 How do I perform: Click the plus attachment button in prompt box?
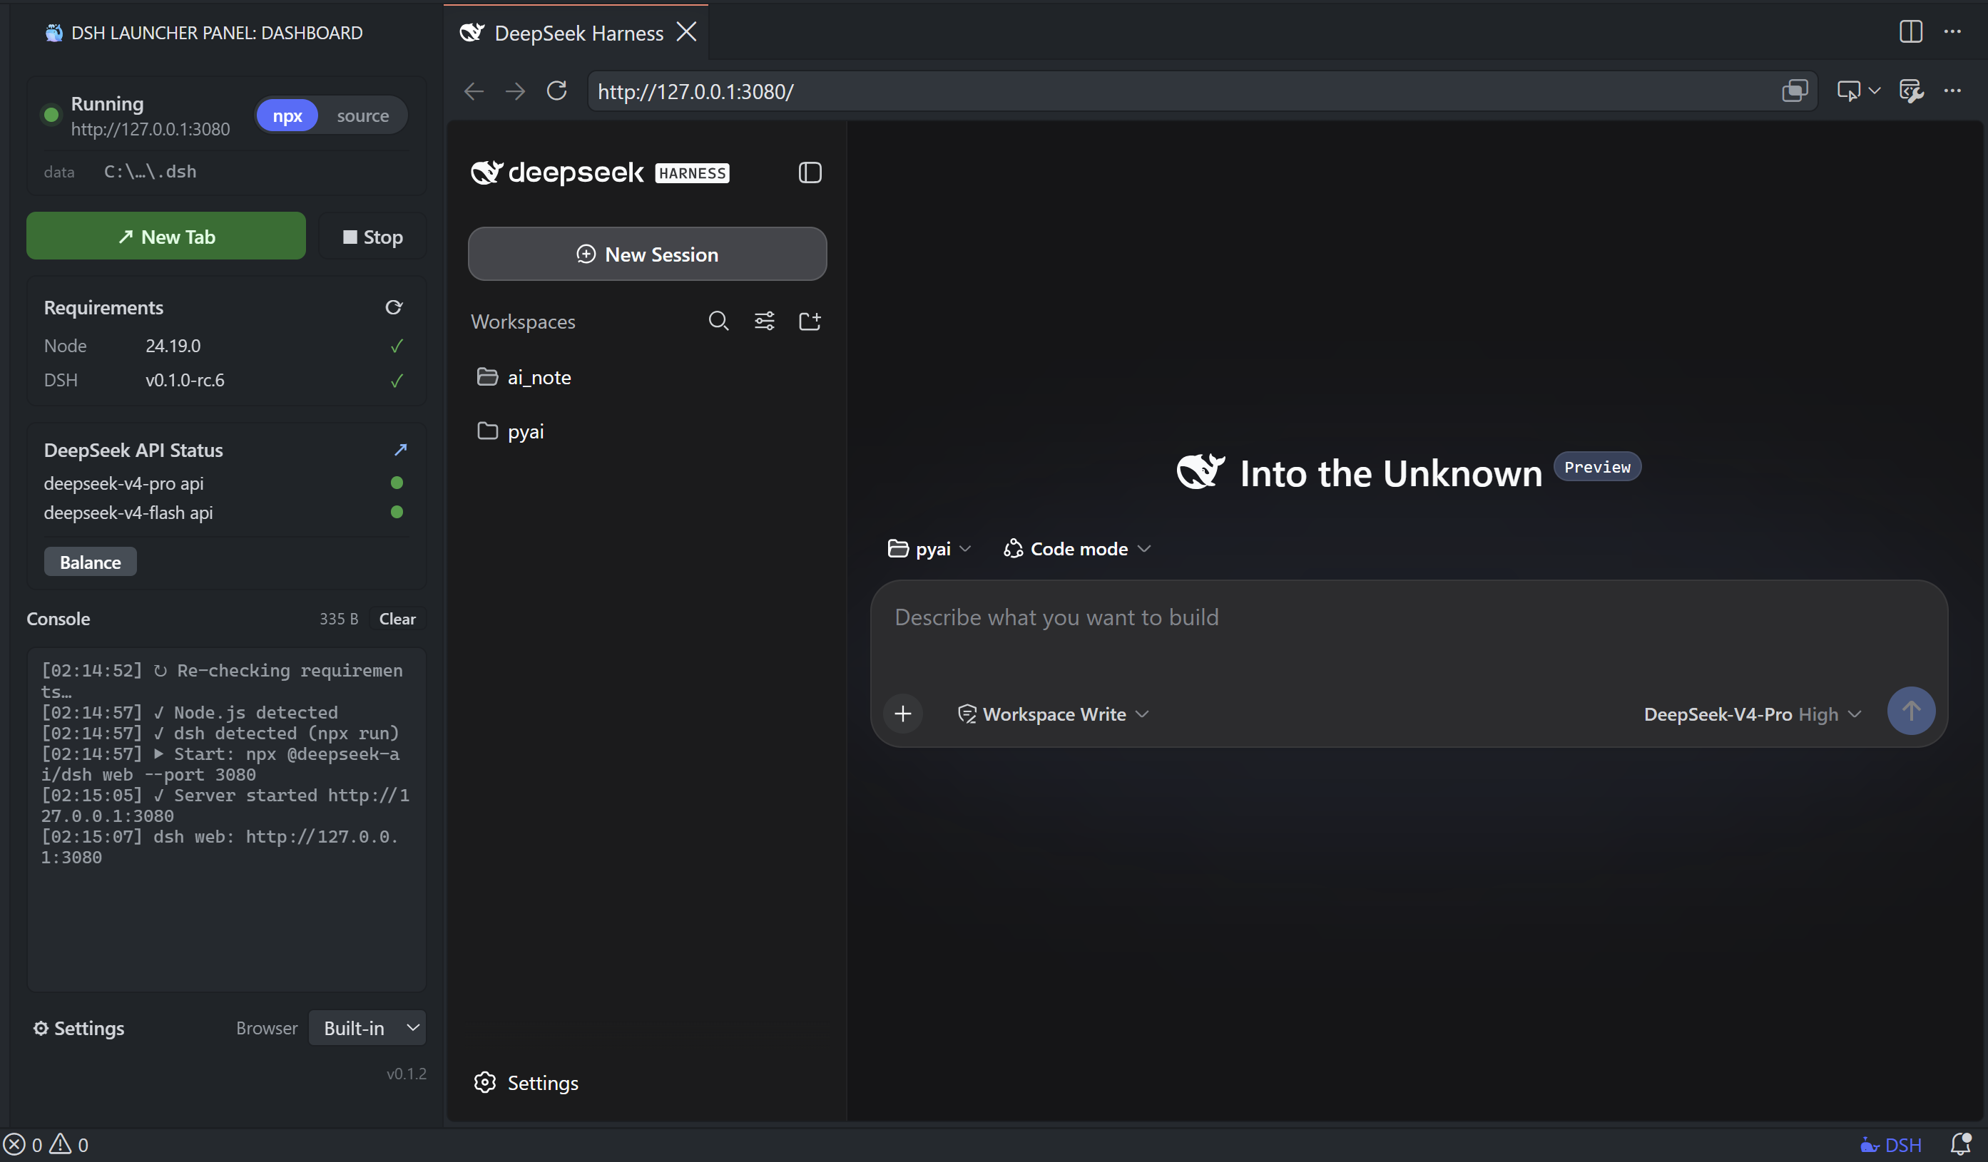pos(903,714)
